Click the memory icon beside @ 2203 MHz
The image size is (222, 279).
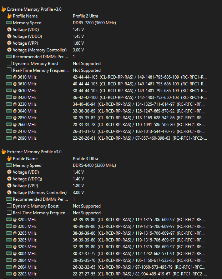point(9,274)
